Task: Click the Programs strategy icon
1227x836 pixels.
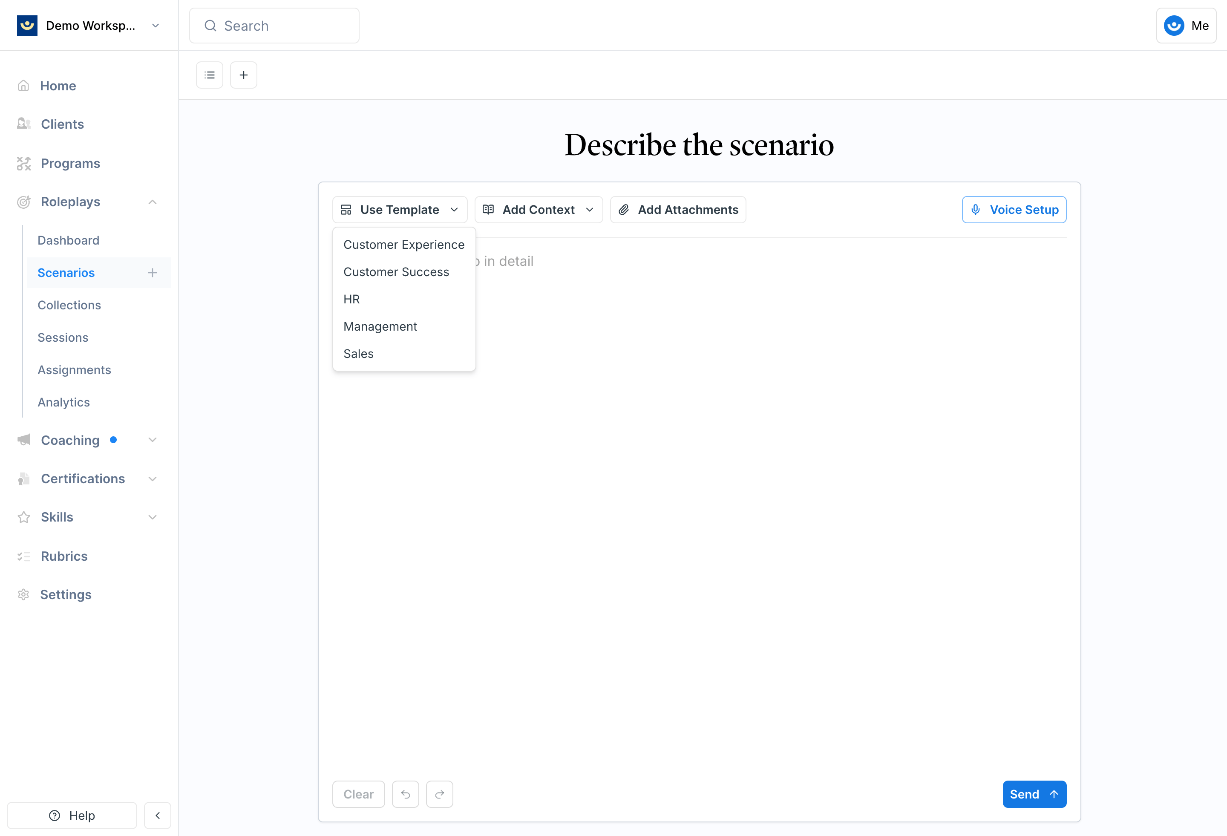Action: pyautogui.click(x=24, y=163)
